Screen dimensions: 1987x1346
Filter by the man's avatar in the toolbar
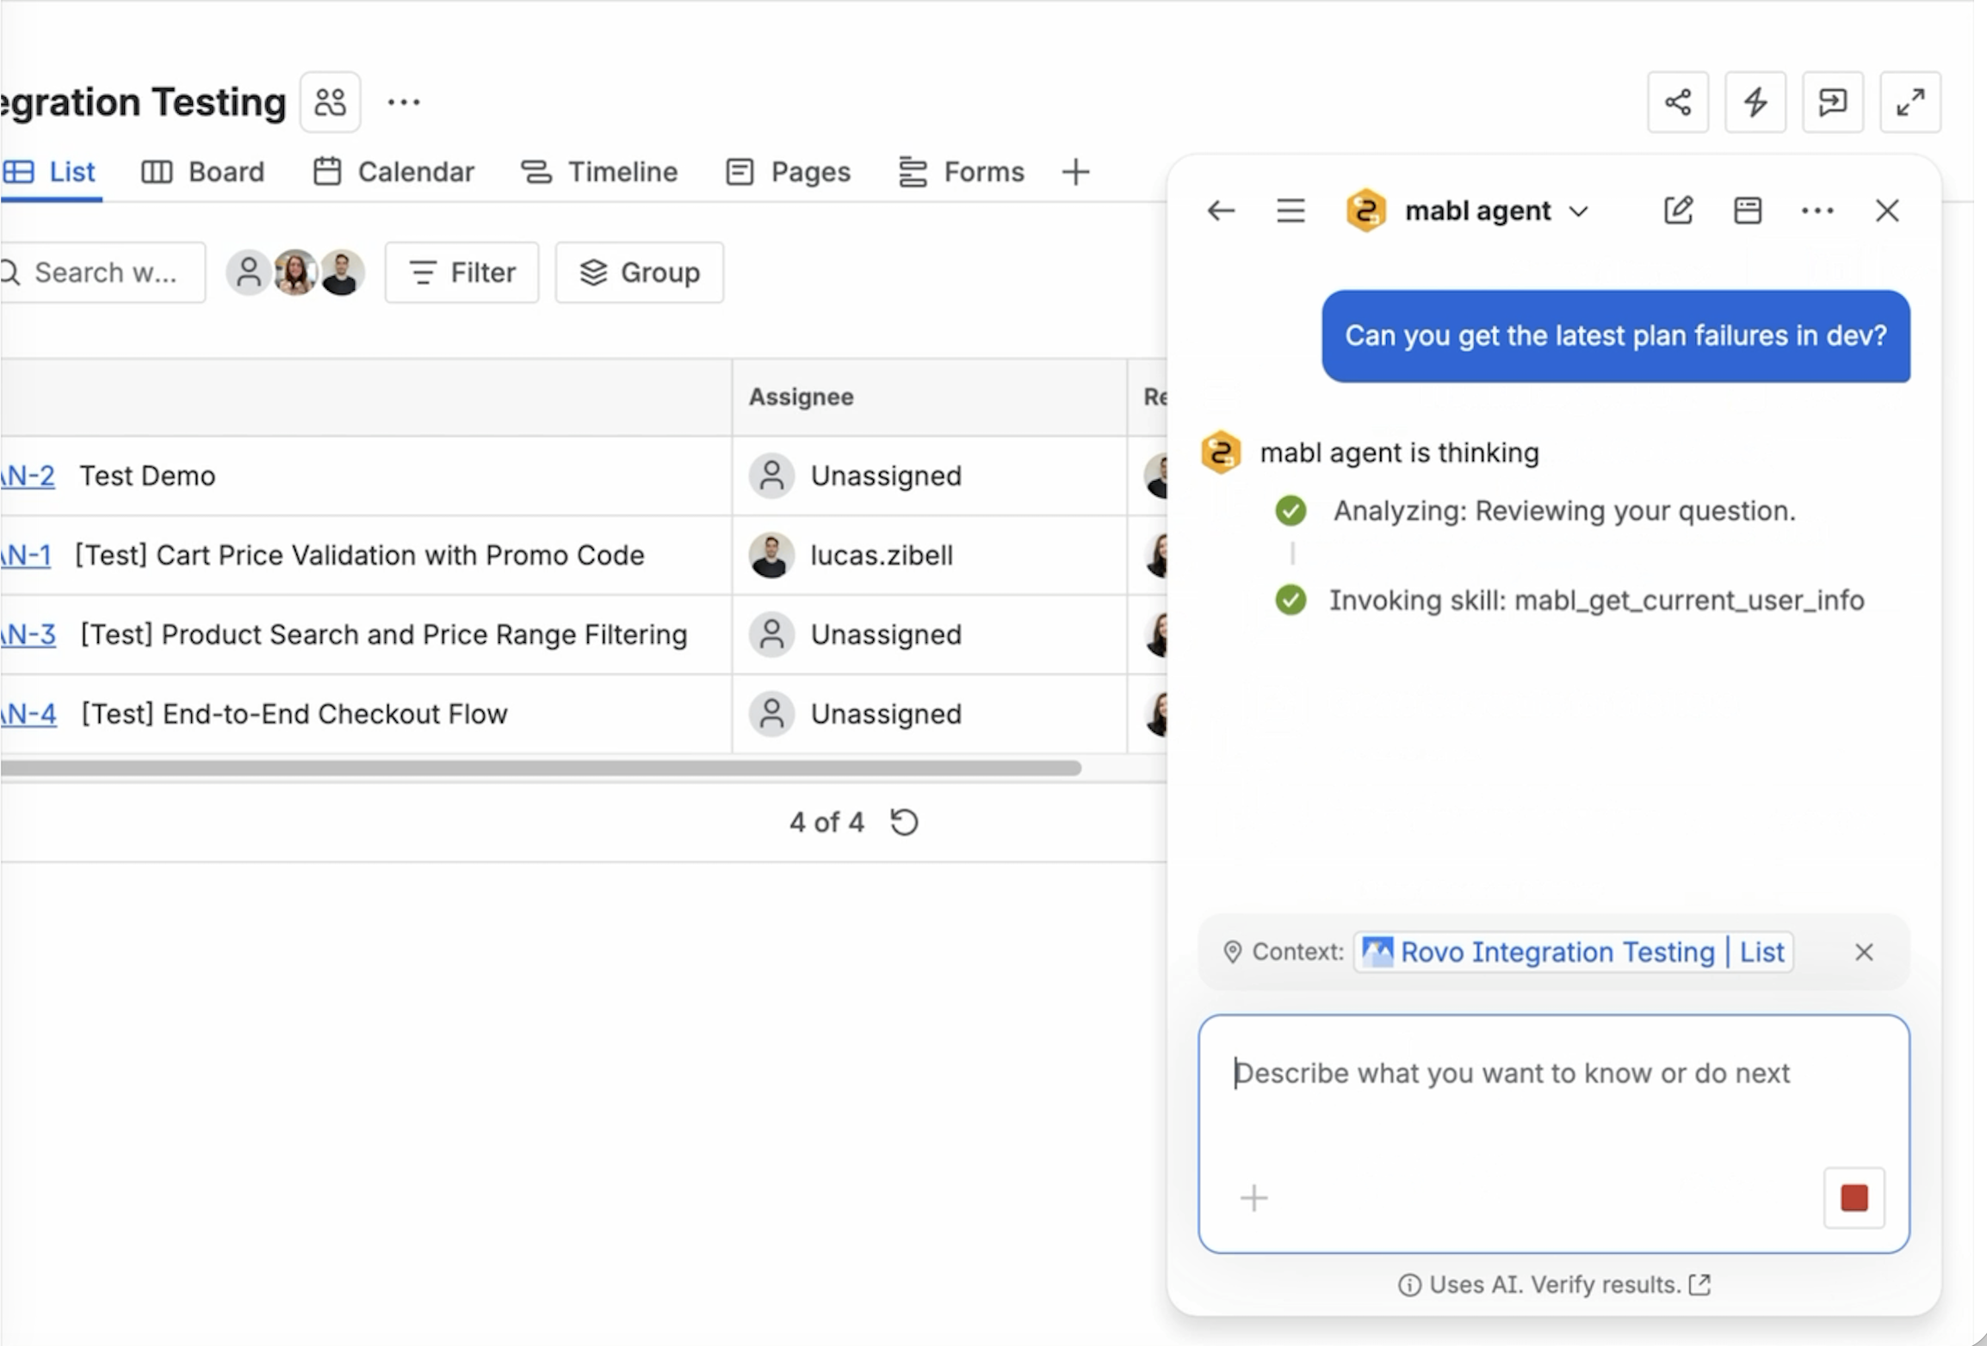coord(341,273)
